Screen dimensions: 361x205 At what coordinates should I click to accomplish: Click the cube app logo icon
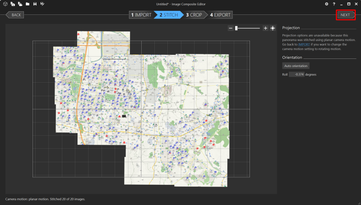[x=5, y=4]
